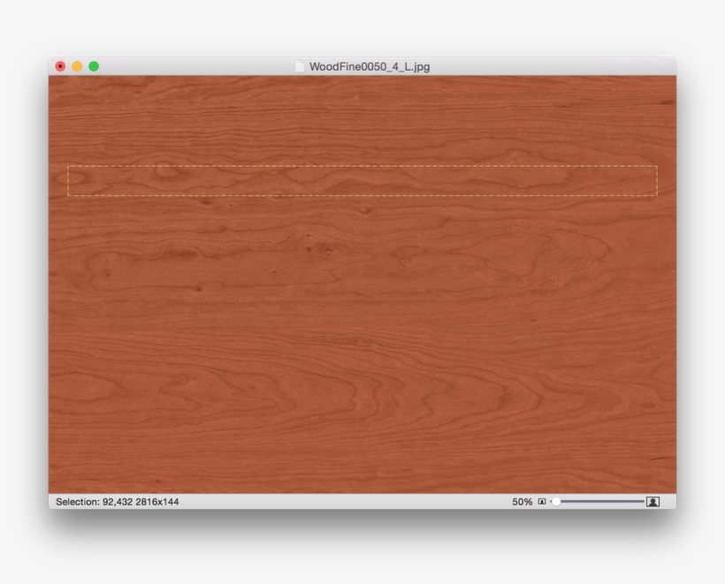Click the empty title bar right of the filename
The height and width of the screenshot is (584, 725).
[548, 66]
